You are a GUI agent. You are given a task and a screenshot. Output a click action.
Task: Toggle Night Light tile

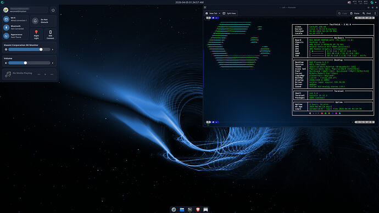point(36,34)
